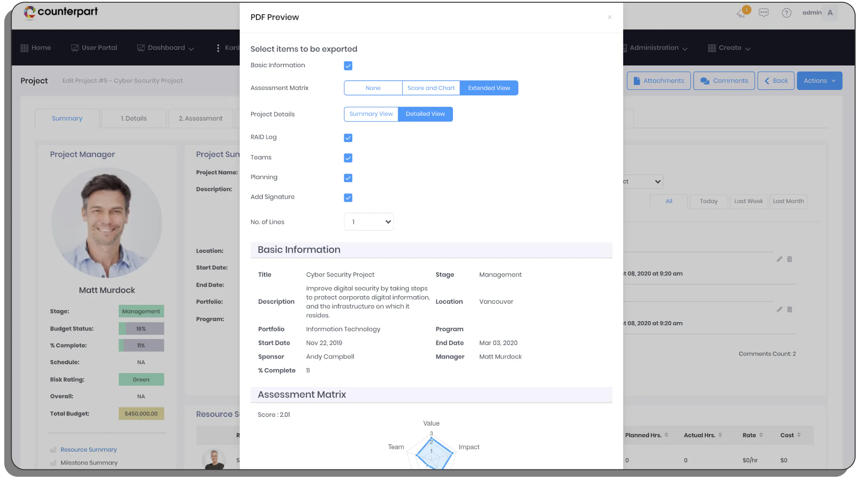
Task: Click the Kanban dots icon
Action: (x=218, y=48)
